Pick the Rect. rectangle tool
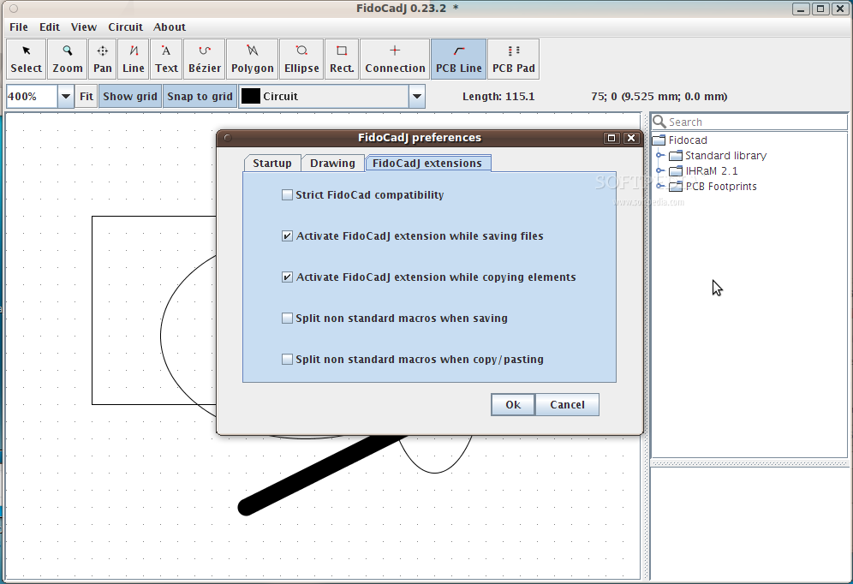 (342, 59)
